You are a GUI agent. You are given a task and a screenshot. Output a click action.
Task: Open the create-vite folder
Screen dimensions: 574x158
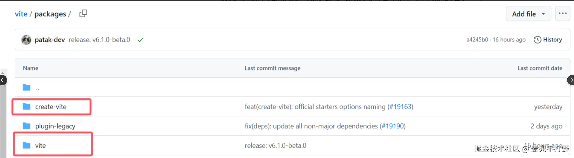pyautogui.click(x=51, y=107)
